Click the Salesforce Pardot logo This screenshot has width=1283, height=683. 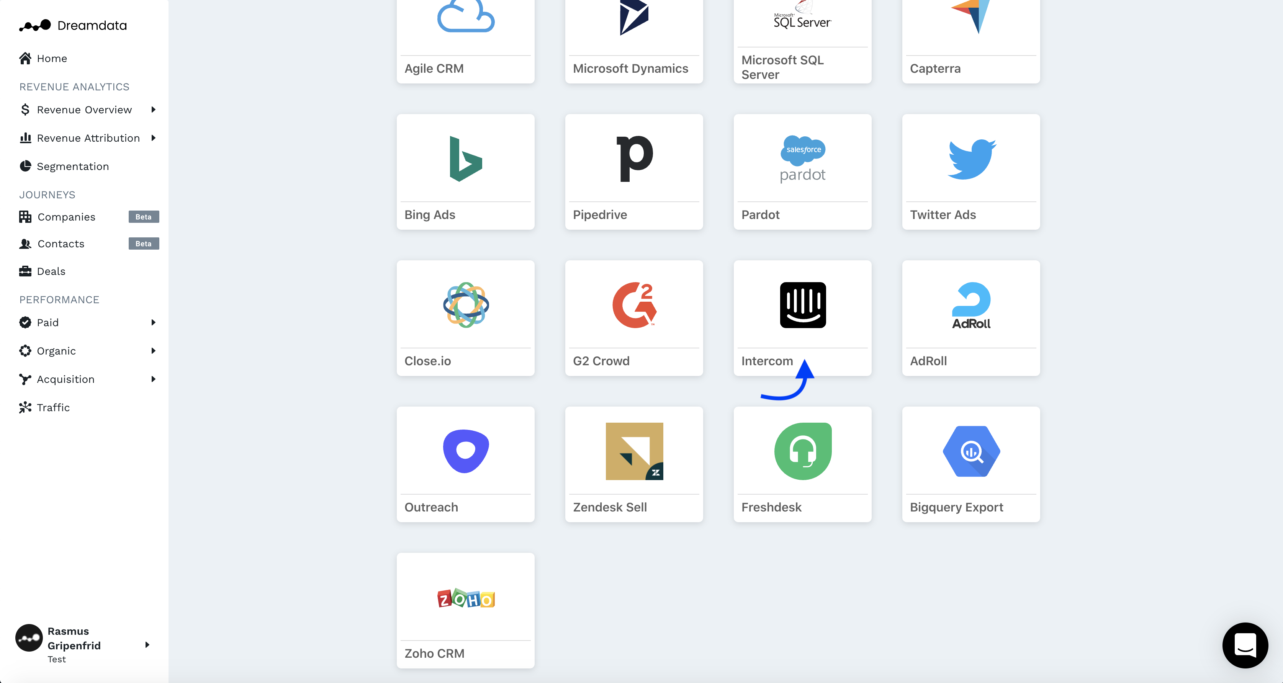pos(802,159)
